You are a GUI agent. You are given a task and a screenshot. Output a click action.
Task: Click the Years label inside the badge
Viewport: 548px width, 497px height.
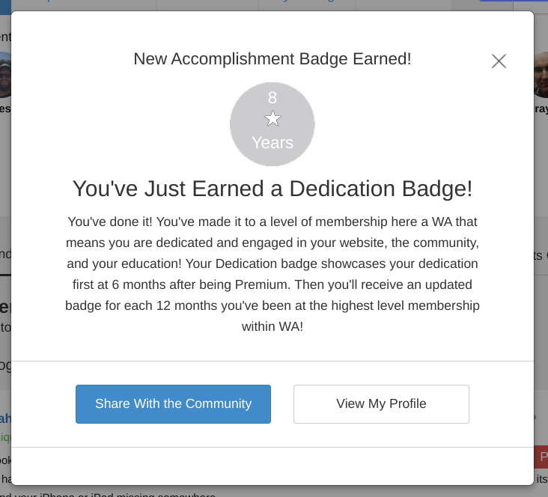(273, 142)
